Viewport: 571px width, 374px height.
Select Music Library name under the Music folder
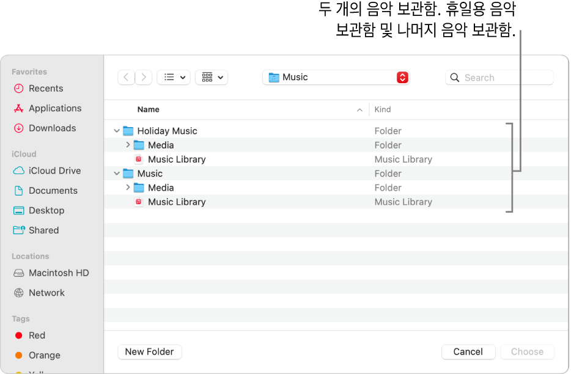(x=177, y=202)
